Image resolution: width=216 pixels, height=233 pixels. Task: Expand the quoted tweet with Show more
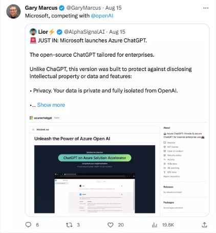pos(51,105)
